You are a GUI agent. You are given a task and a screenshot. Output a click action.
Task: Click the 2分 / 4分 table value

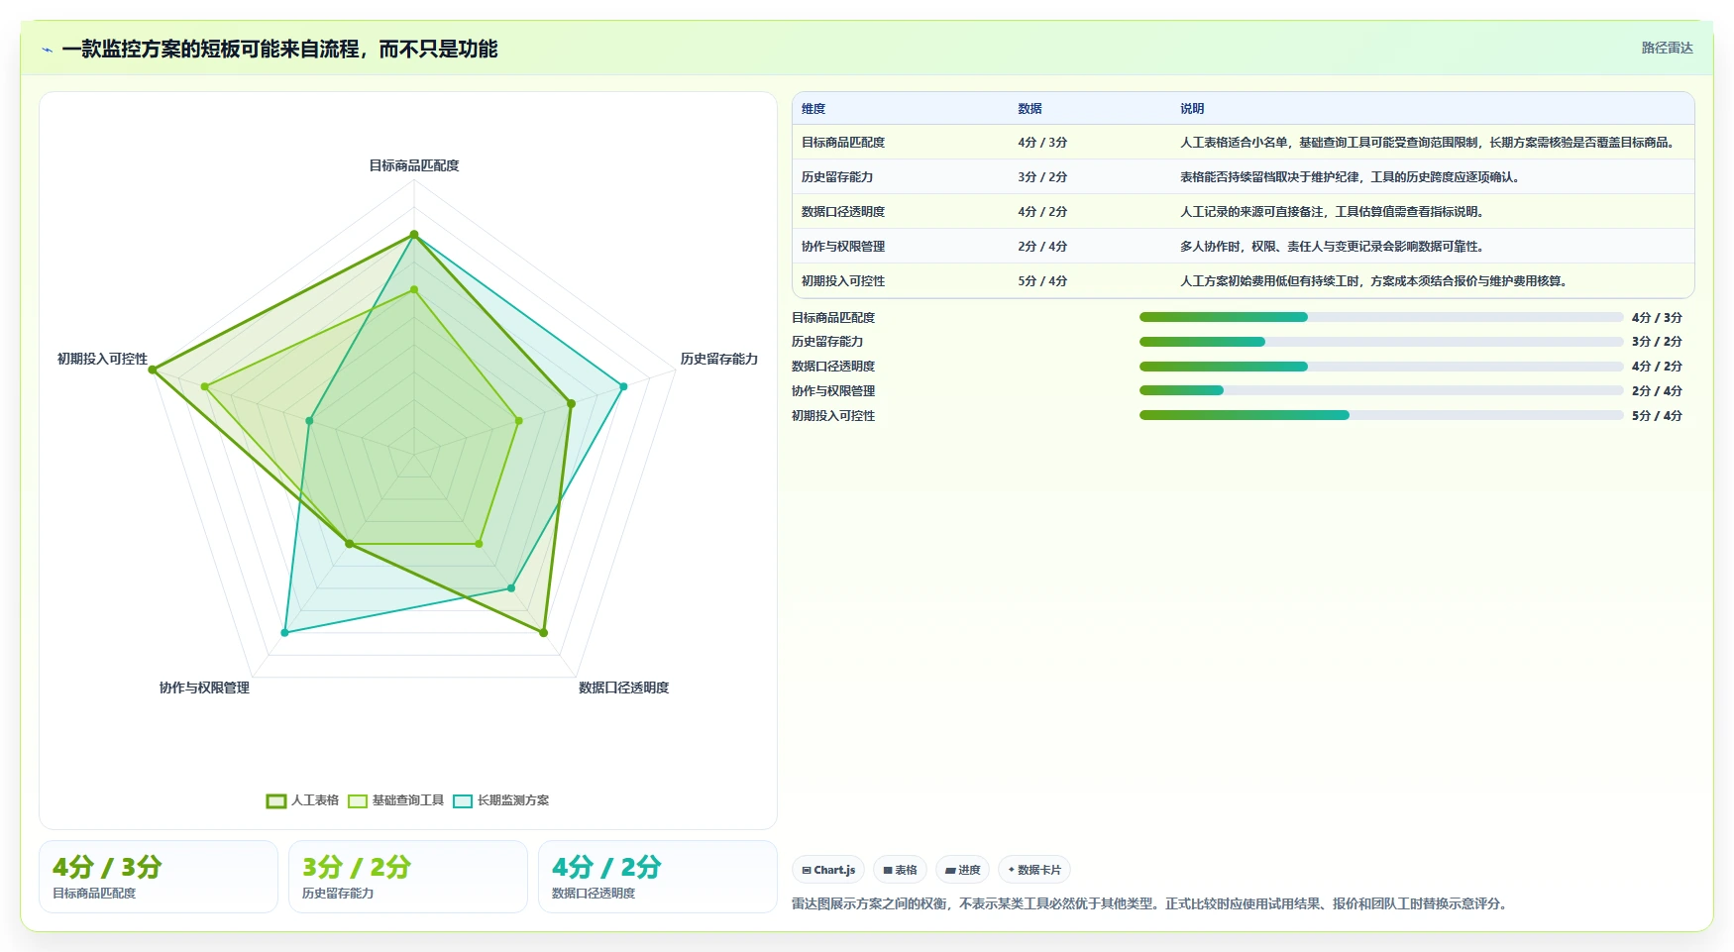[x=1042, y=247]
